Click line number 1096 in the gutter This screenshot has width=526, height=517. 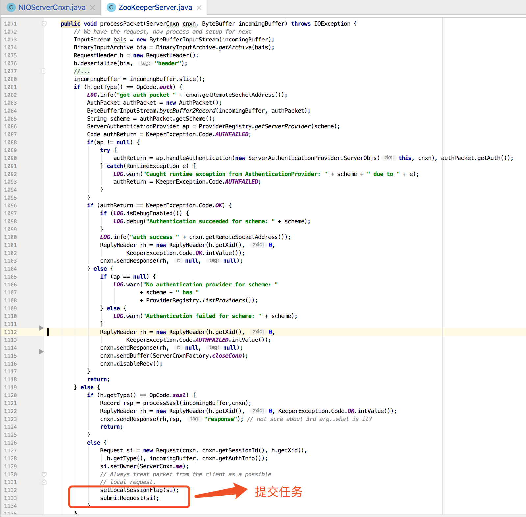pyautogui.click(x=11, y=205)
